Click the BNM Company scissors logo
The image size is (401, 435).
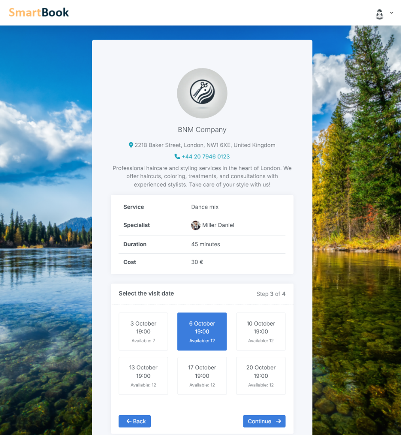pyautogui.click(x=202, y=93)
